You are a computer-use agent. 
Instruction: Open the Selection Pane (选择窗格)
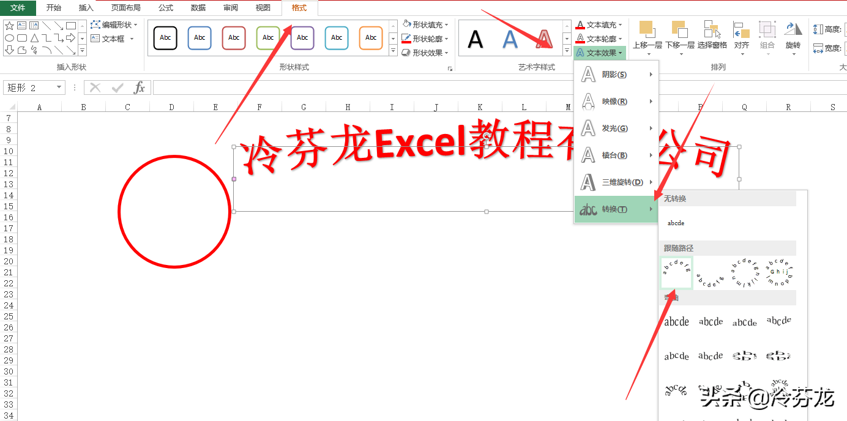(712, 35)
